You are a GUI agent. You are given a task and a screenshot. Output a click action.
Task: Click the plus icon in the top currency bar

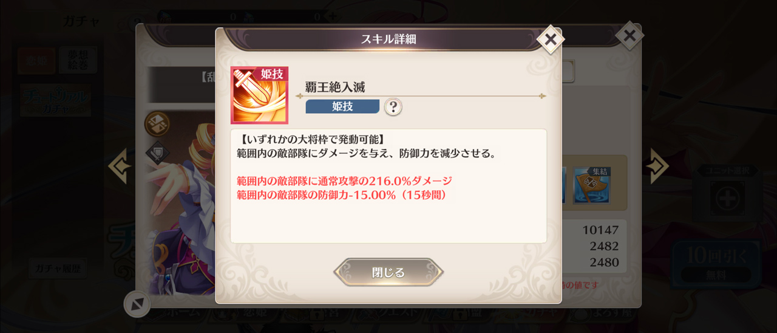click(331, 16)
